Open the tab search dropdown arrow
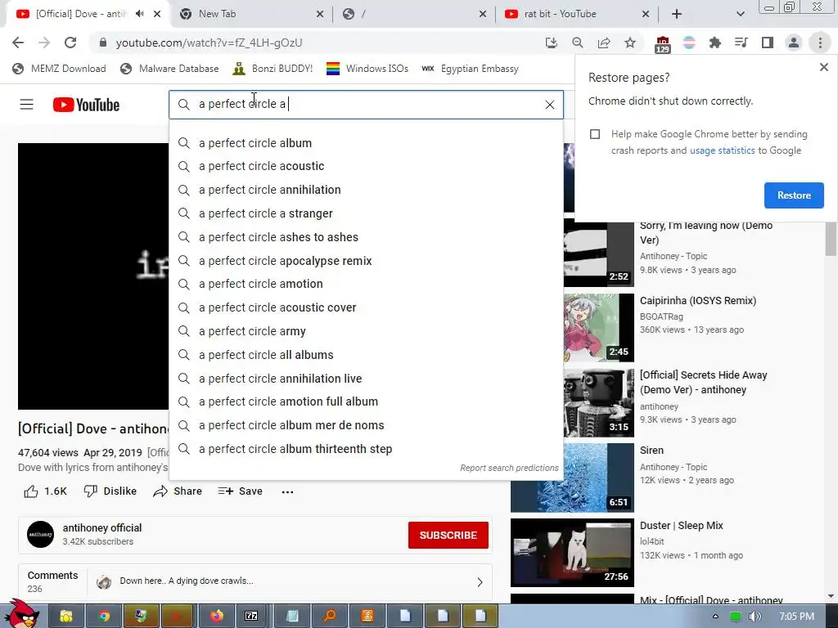 tap(740, 14)
